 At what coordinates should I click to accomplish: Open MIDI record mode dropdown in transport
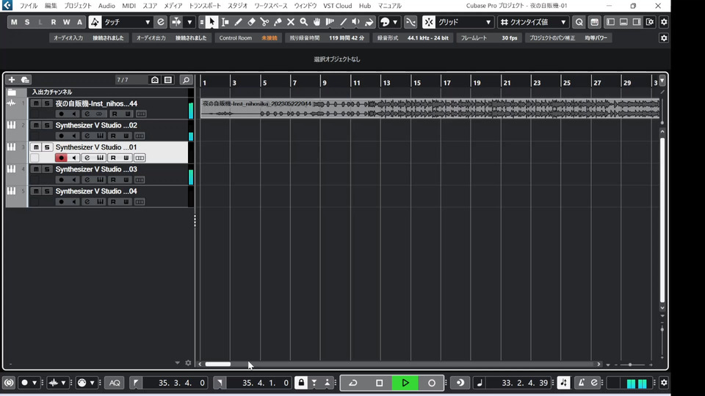point(93,383)
